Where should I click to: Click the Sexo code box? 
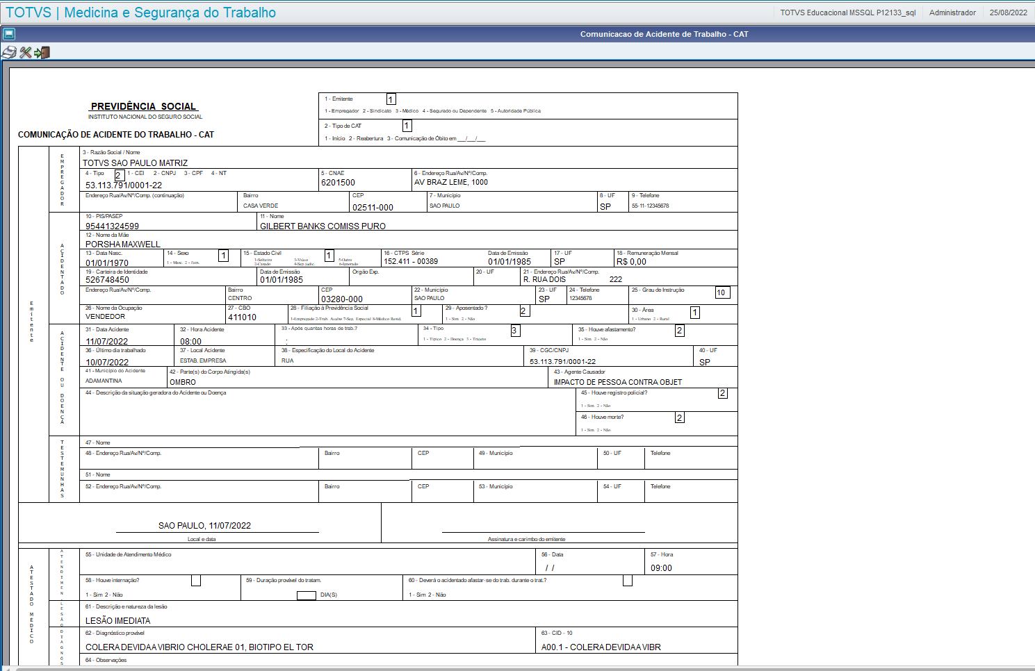click(x=224, y=256)
